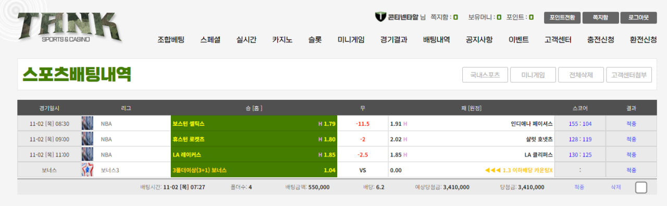Select the 보스턴 셀틱스 home pick cell
Screen dimensions: 667x206
coord(254,124)
